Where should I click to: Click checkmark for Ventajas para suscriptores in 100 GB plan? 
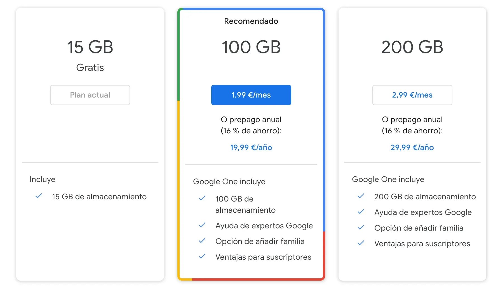coord(202,257)
